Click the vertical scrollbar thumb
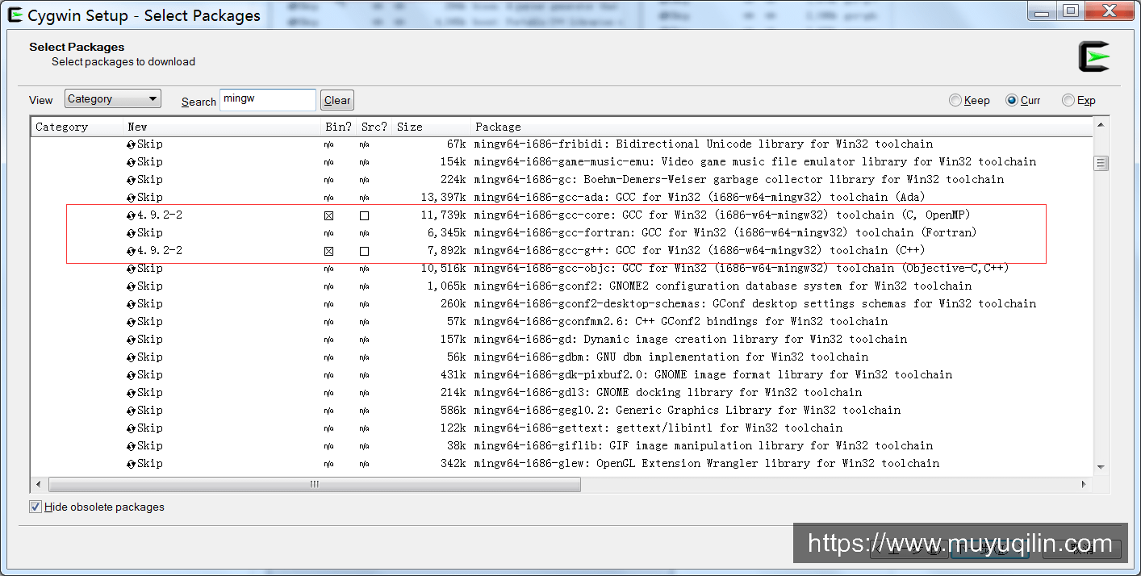1141x576 pixels. pyautogui.click(x=1101, y=163)
